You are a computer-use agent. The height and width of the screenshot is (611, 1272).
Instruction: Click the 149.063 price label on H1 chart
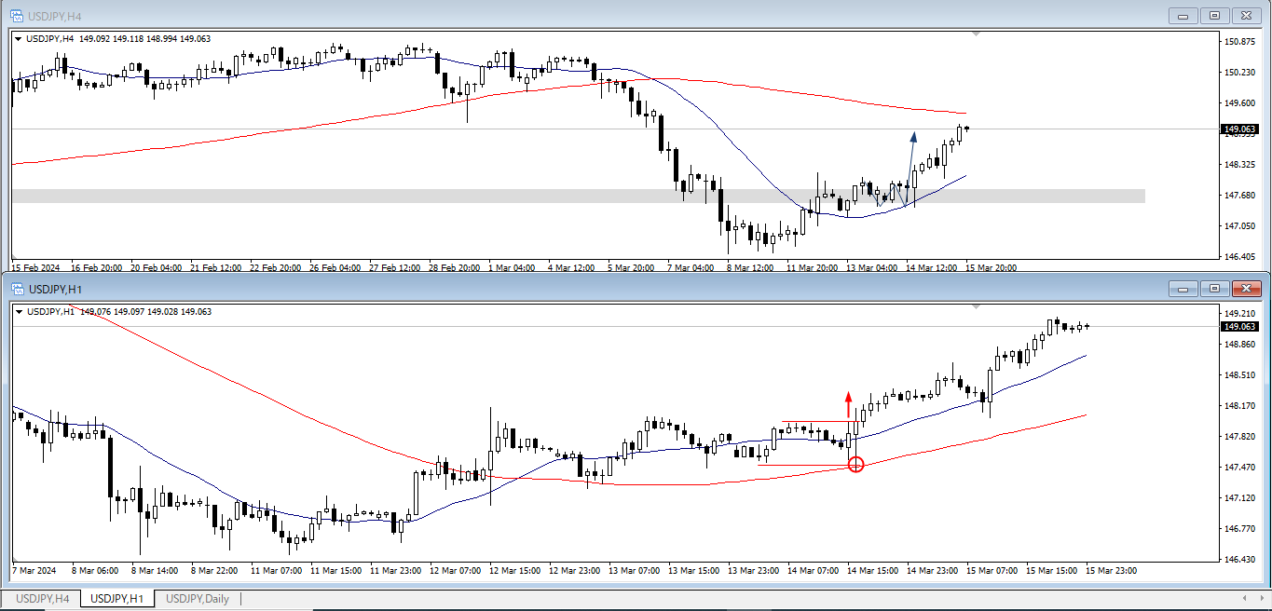1240,327
